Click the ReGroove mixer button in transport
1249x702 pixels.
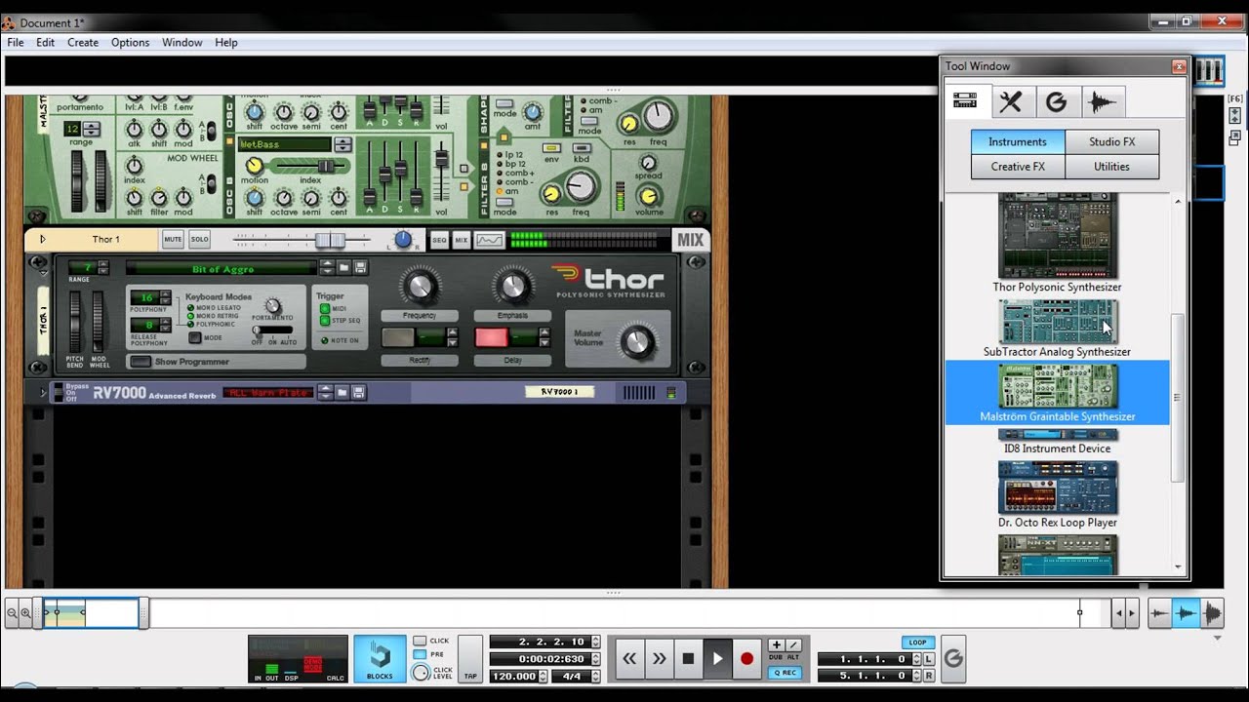coord(953,659)
